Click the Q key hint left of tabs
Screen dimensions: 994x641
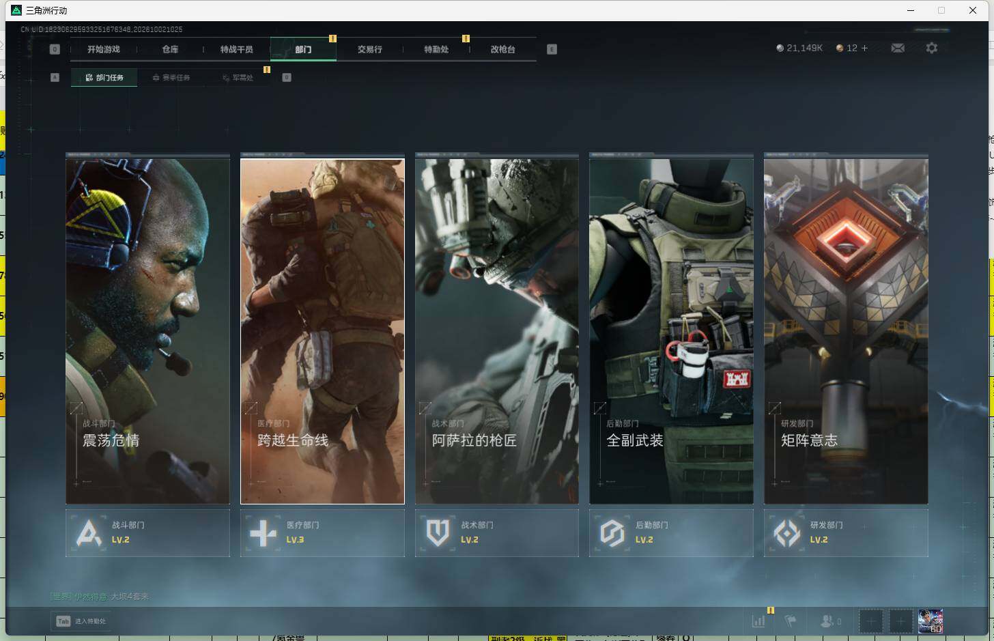click(x=55, y=49)
